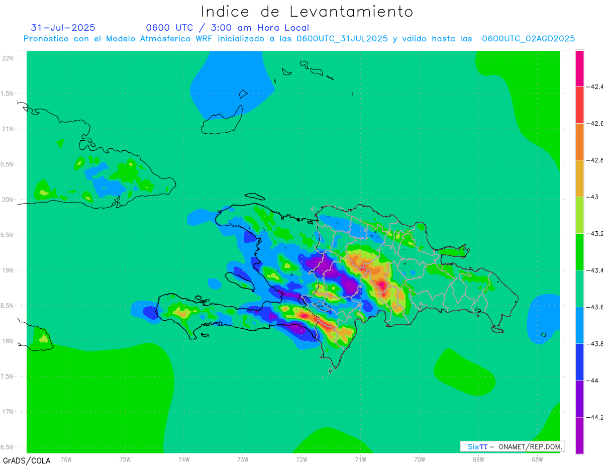Click the "76W" longitude label
Image resolution: width=603 pixels, height=466 pixels.
[x=66, y=459]
